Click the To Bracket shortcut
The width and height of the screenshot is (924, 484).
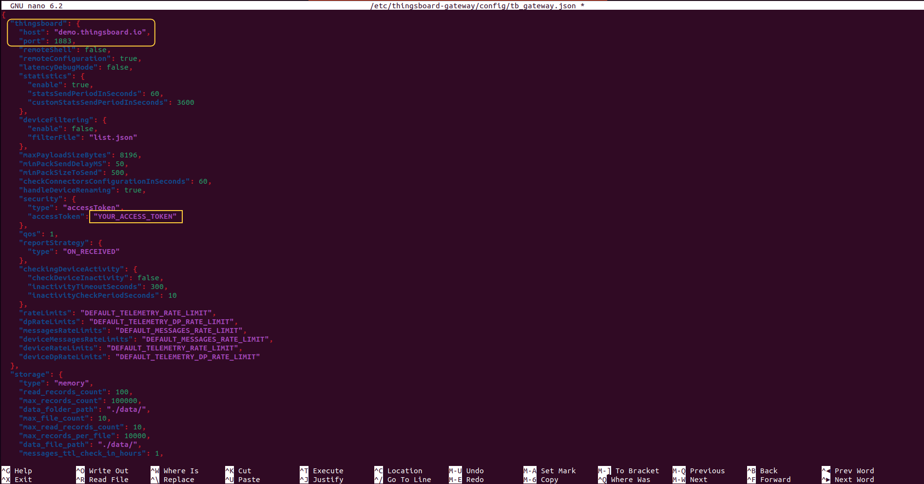pos(629,471)
